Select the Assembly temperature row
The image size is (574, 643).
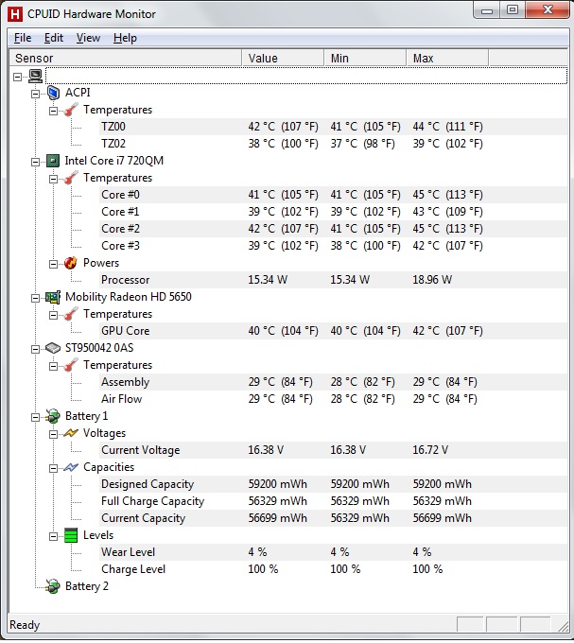click(x=333, y=382)
